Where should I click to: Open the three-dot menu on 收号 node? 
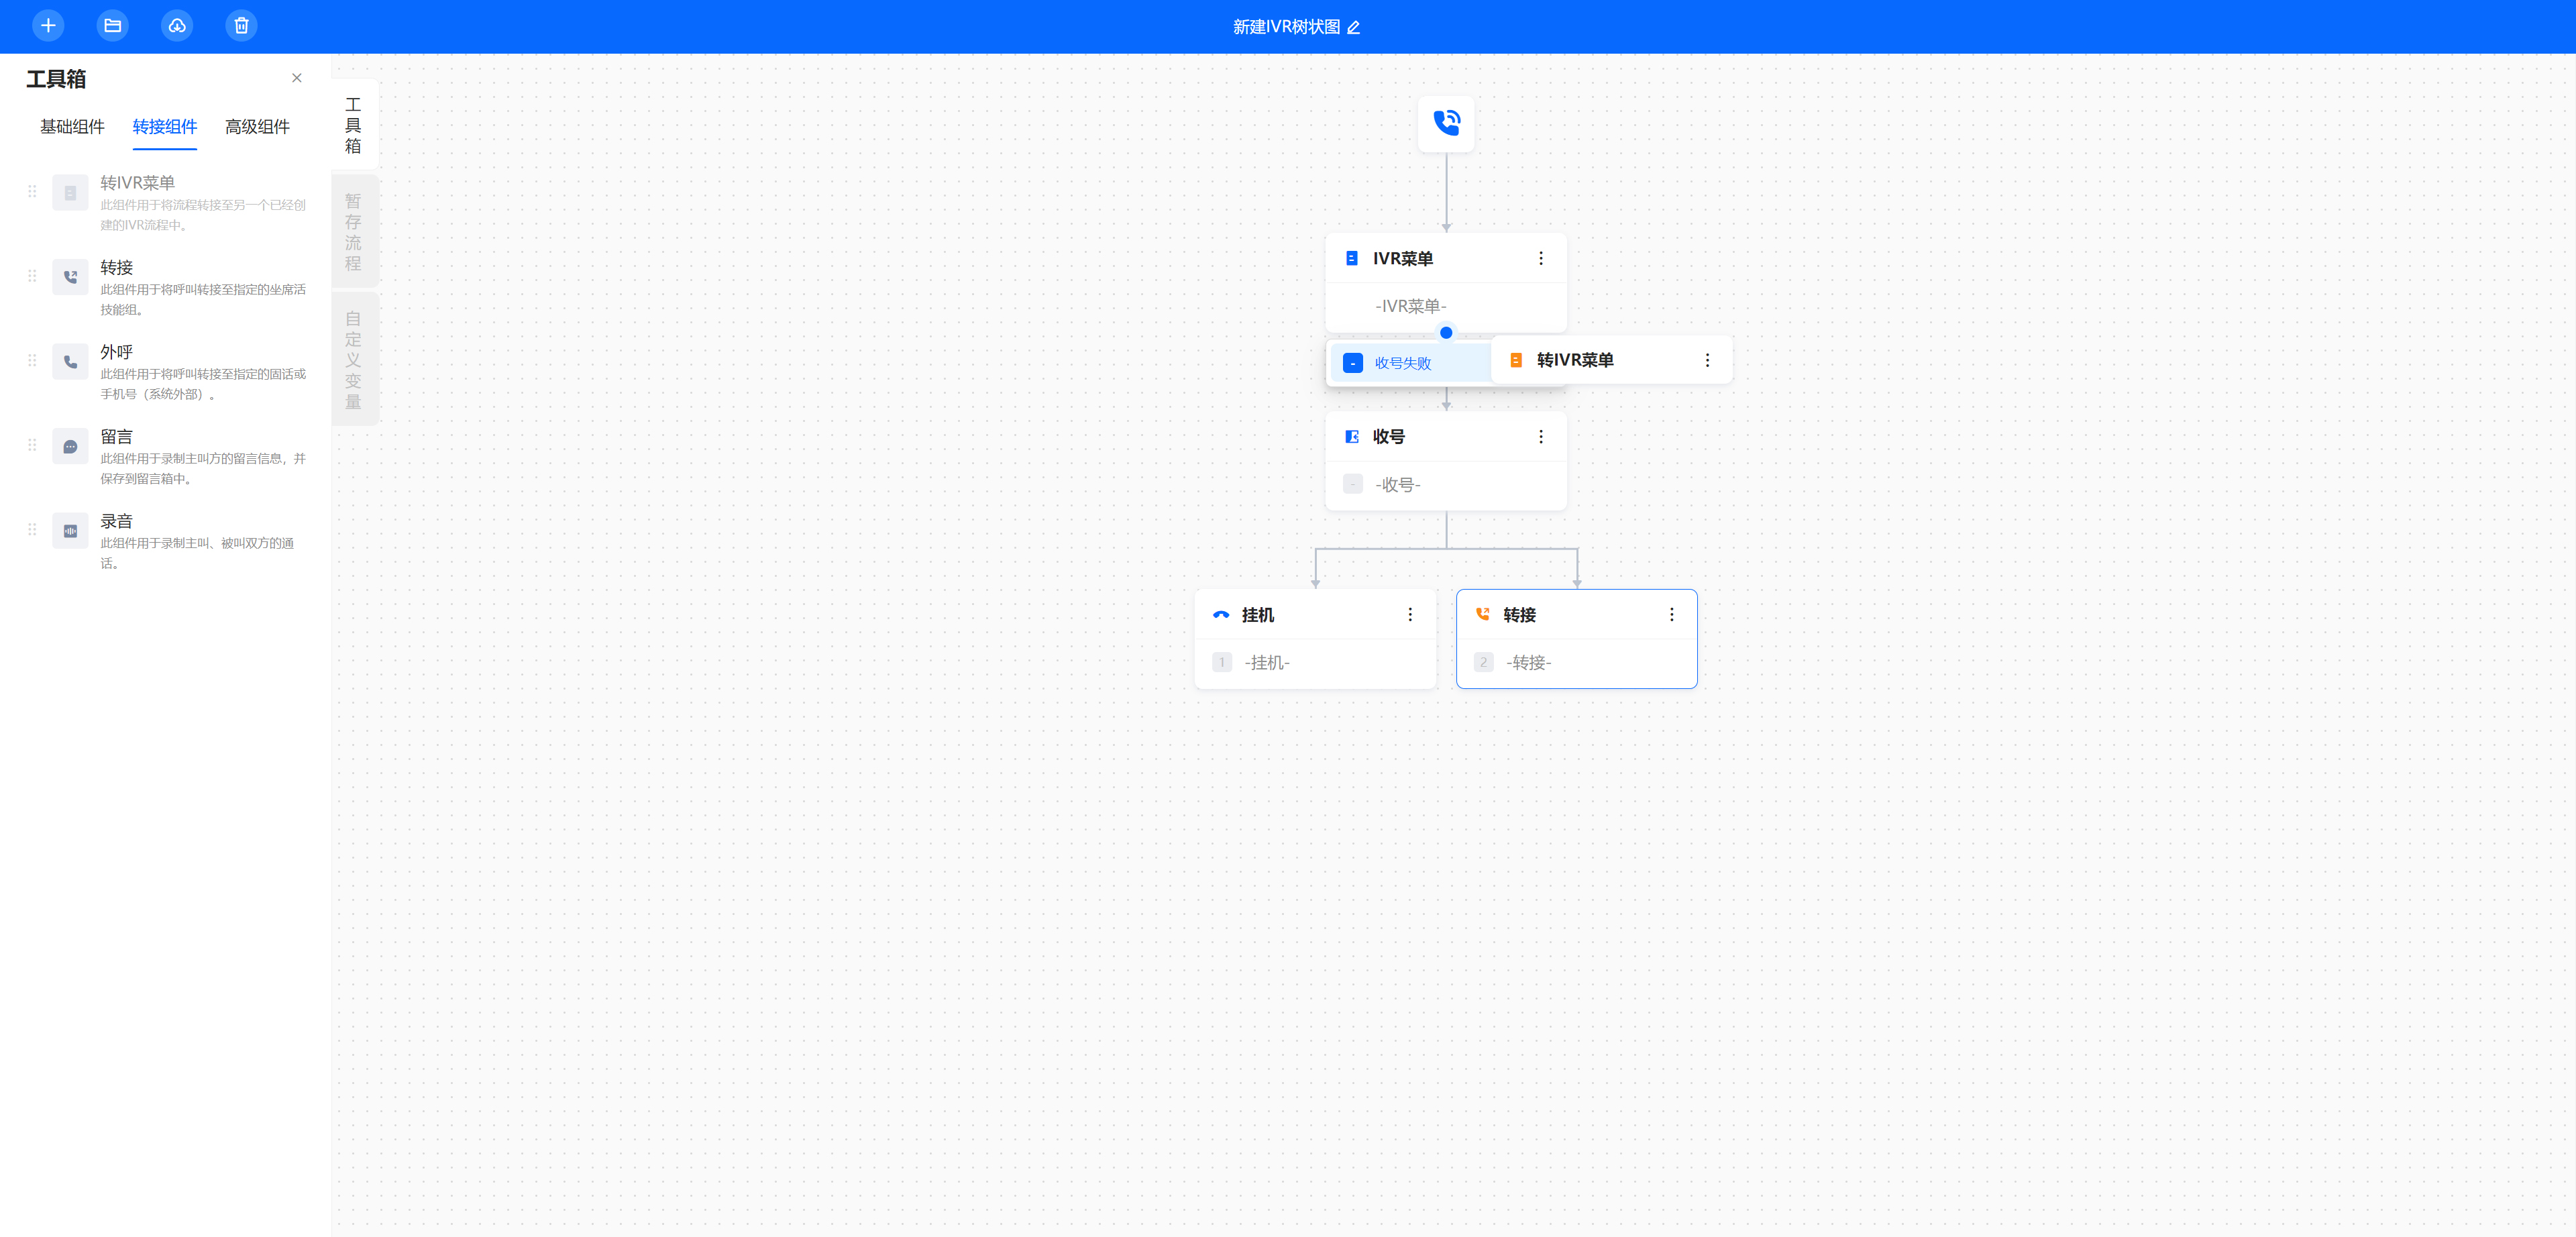(1541, 437)
